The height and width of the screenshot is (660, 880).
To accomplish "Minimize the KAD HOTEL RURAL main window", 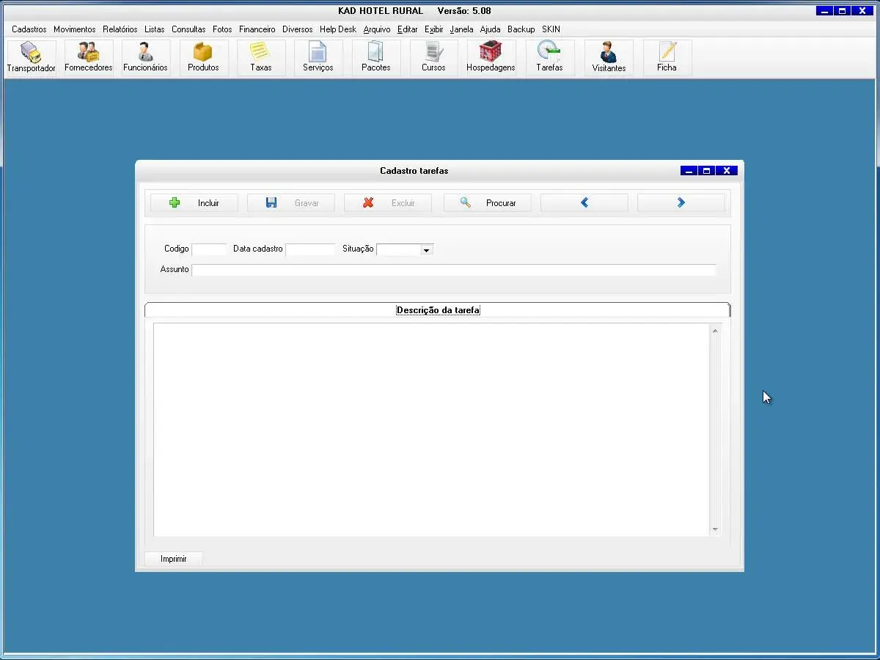I will point(824,11).
